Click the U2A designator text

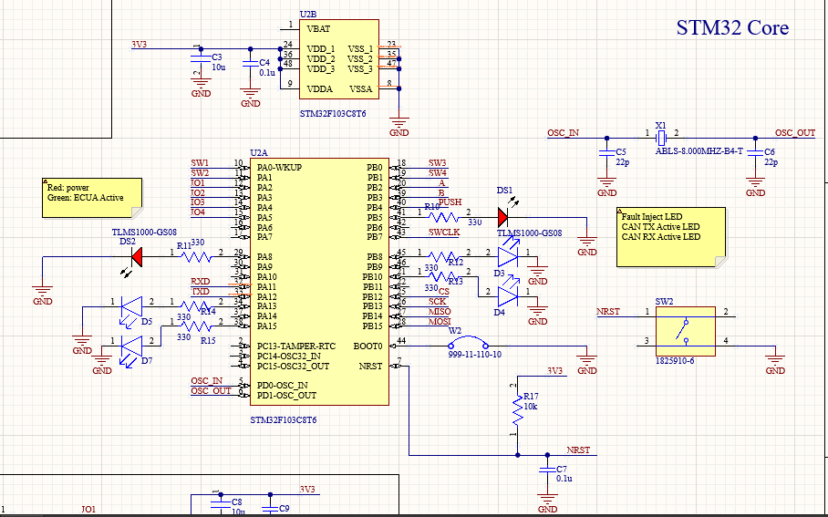(259, 152)
